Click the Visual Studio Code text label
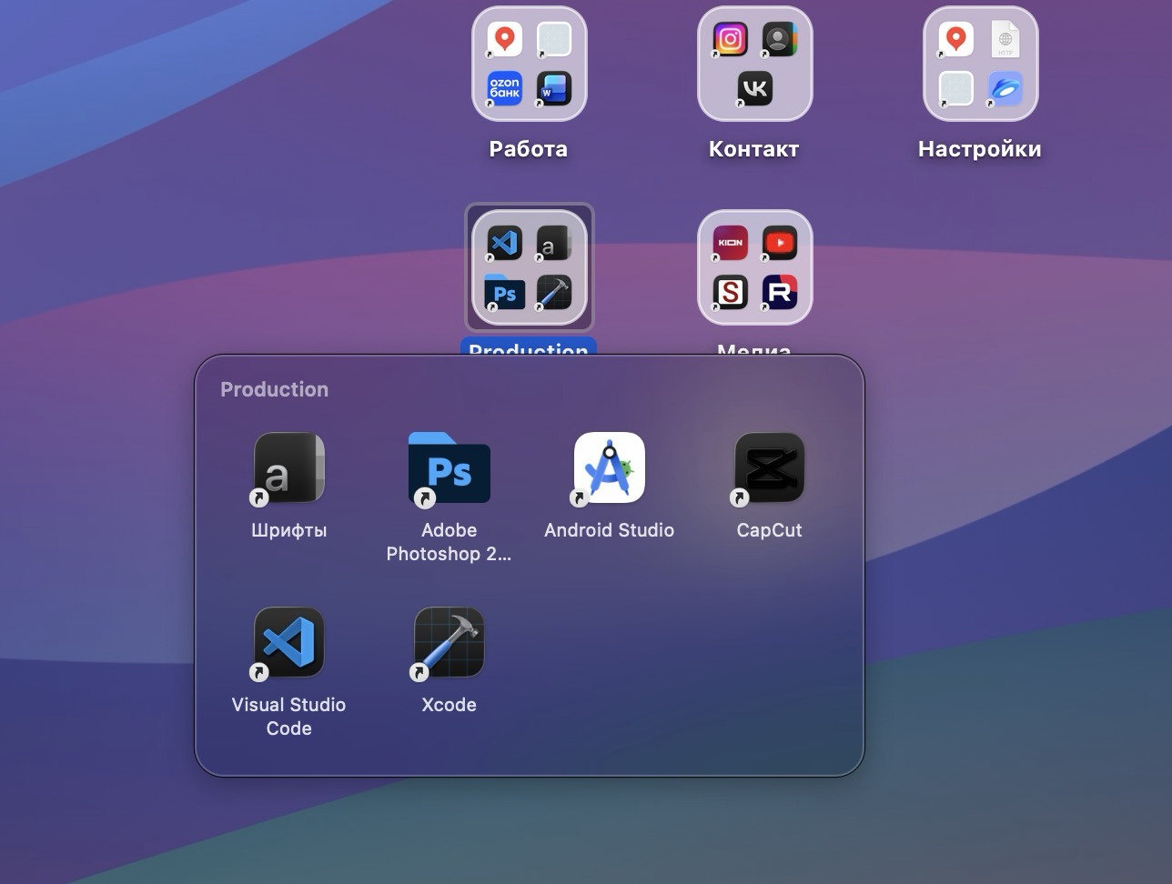The width and height of the screenshot is (1172, 884). (x=288, y=717)
